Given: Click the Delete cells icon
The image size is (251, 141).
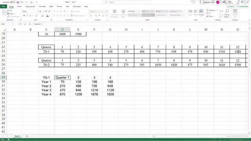Looking at the screenshot, I should tap(196, 11).
